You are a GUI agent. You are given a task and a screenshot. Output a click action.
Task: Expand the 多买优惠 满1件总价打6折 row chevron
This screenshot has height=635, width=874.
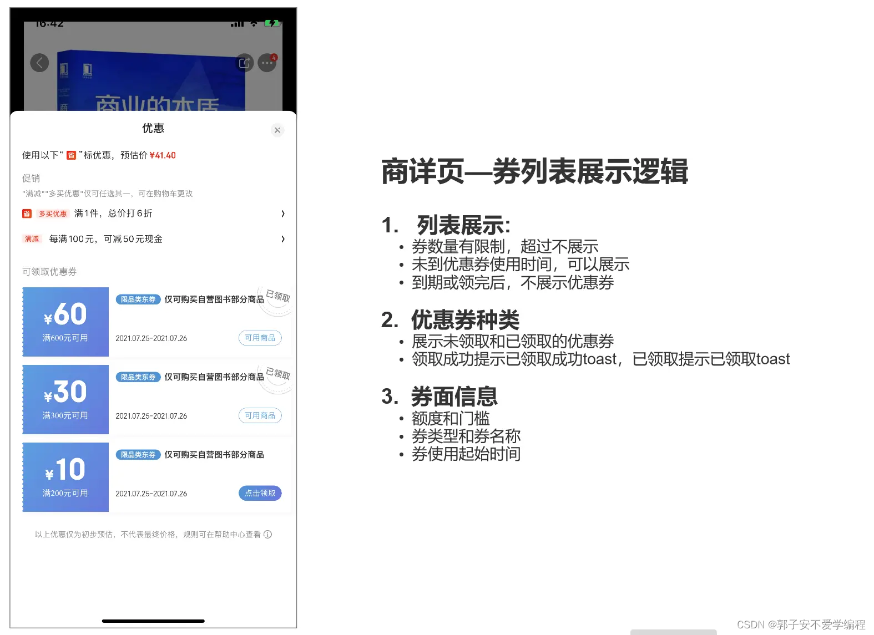(x=283, y=214)
